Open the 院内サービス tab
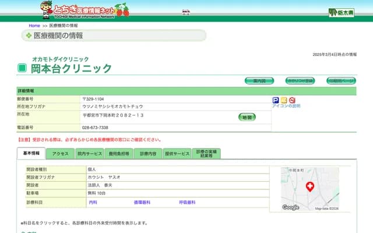This screenshot has height=233, width=373. click(x=89, y=153)
